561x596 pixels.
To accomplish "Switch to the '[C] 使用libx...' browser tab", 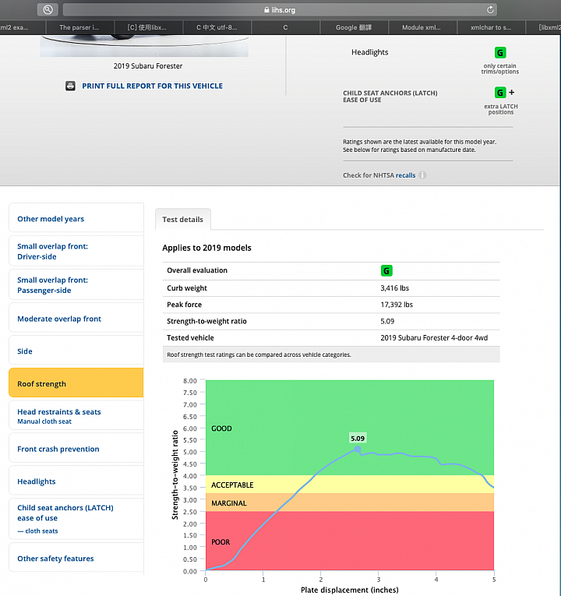I will point(148,27).
